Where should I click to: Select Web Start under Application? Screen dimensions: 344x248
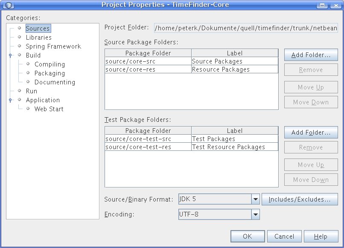click(49, 109)
